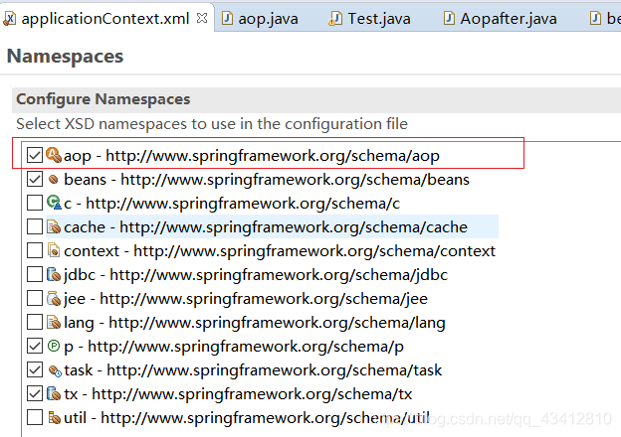Select the applicationContext.xml tab

pyautogui.click(x=104, y=19)
